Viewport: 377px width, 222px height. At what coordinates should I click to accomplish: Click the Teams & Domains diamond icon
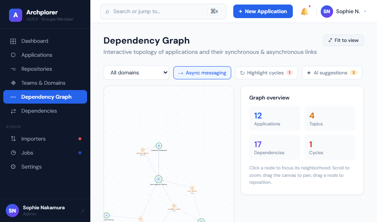13,83
